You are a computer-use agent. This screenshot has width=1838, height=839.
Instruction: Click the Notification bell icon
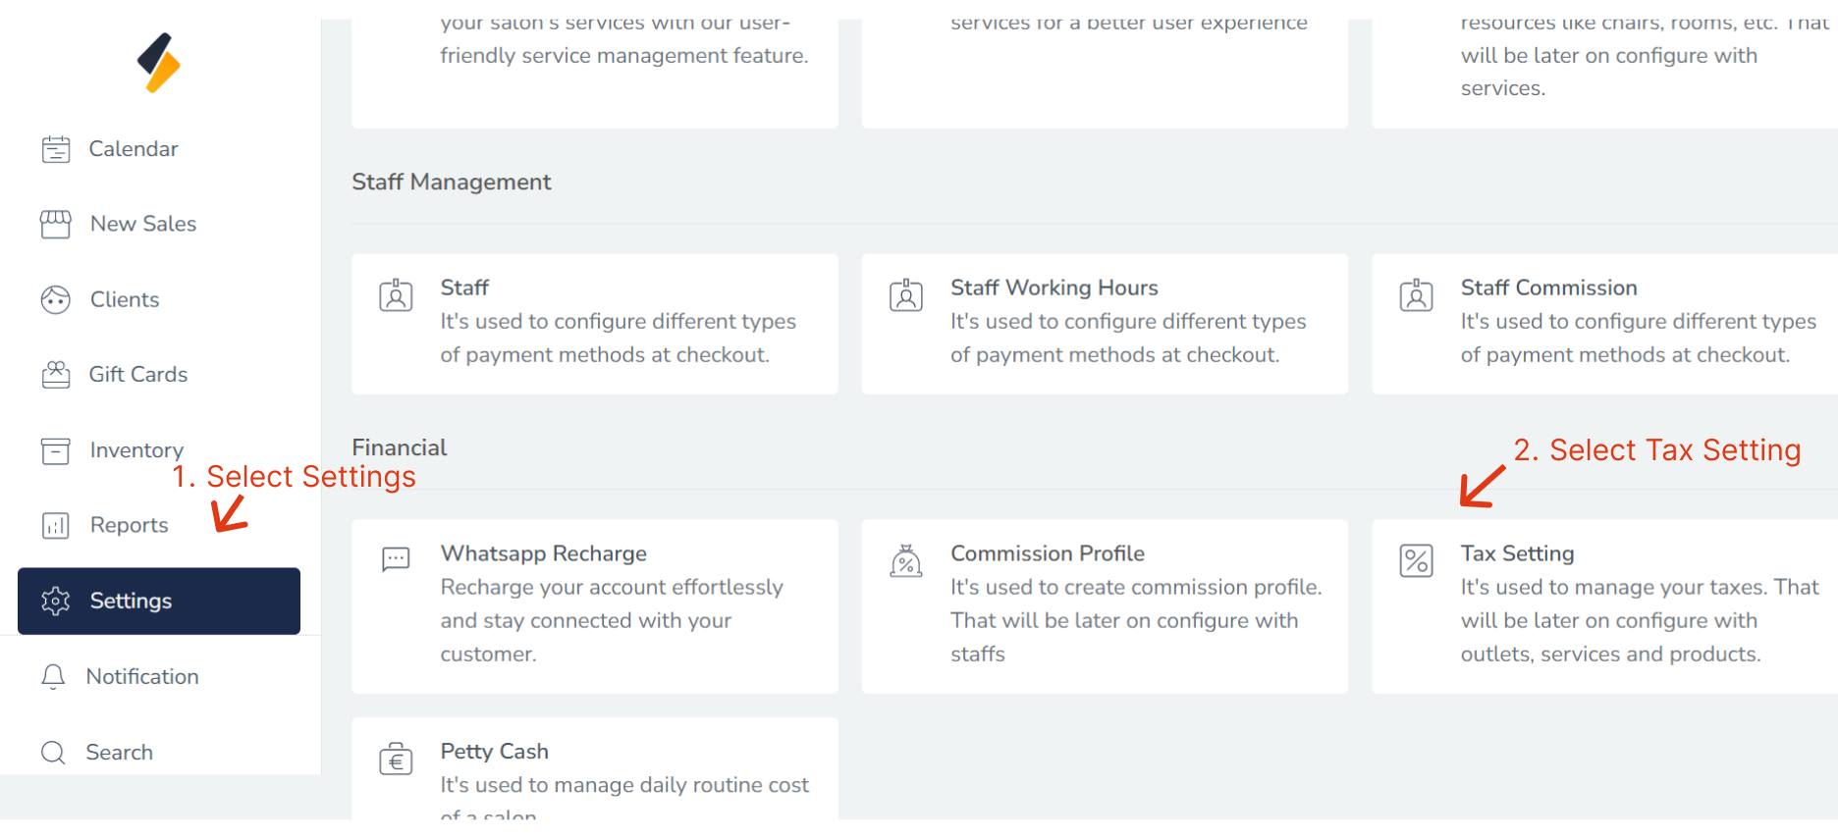click(53, 677)
